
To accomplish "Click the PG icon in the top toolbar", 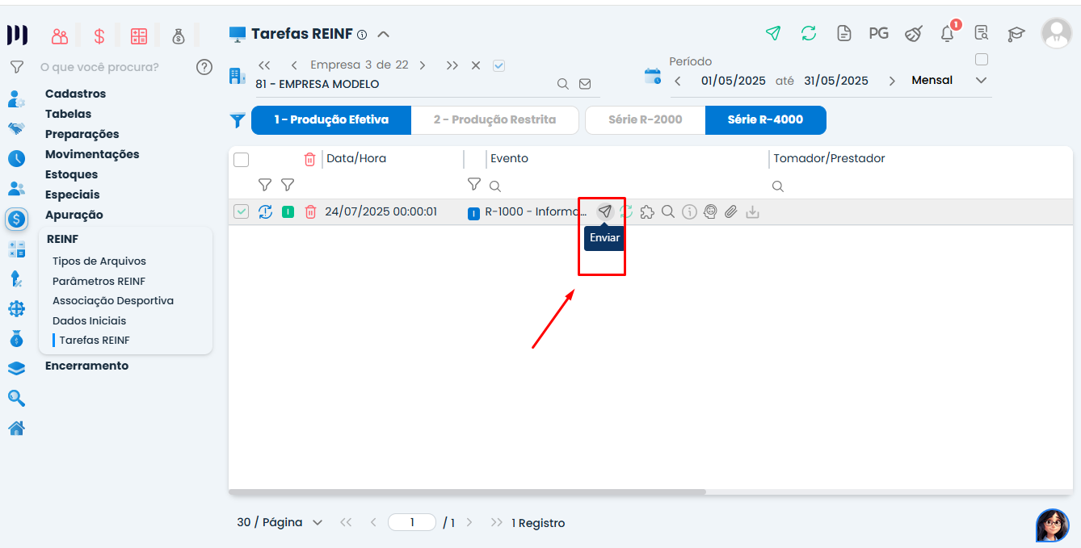I will pos(878,33).
